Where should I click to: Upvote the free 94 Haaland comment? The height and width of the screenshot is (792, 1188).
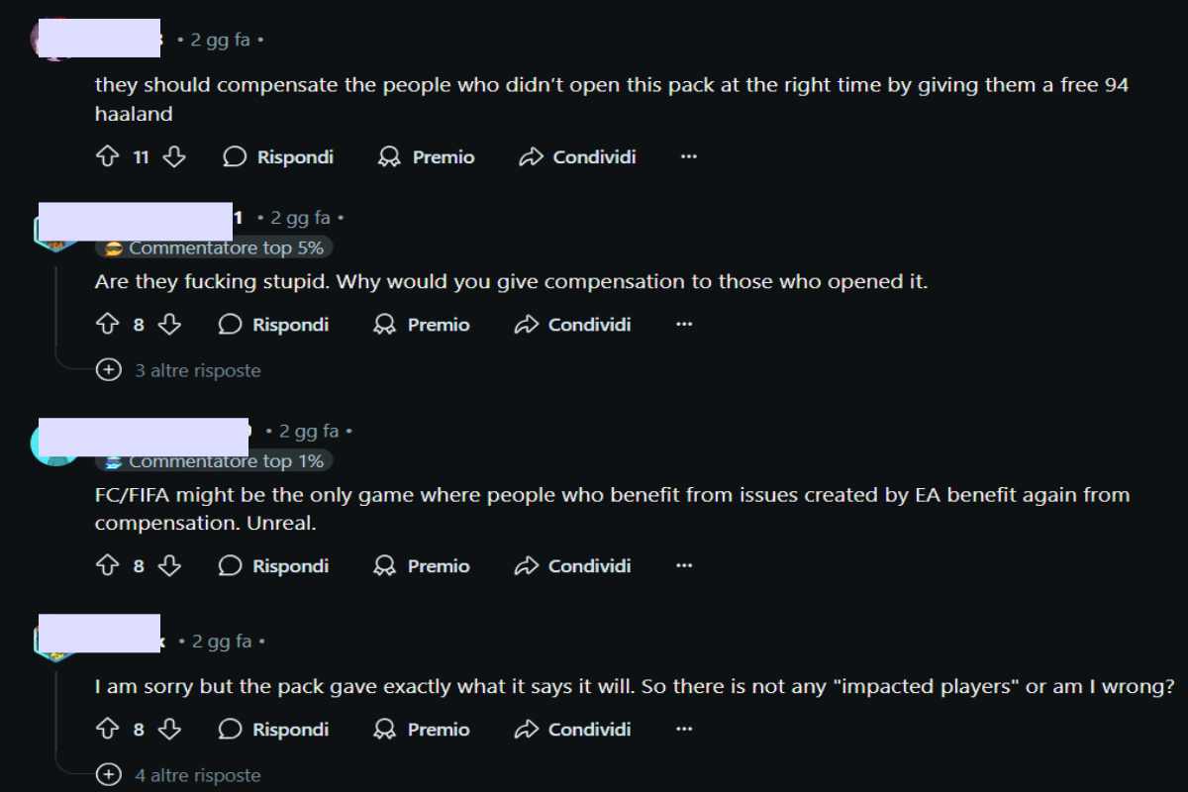(x=107, y=156)
